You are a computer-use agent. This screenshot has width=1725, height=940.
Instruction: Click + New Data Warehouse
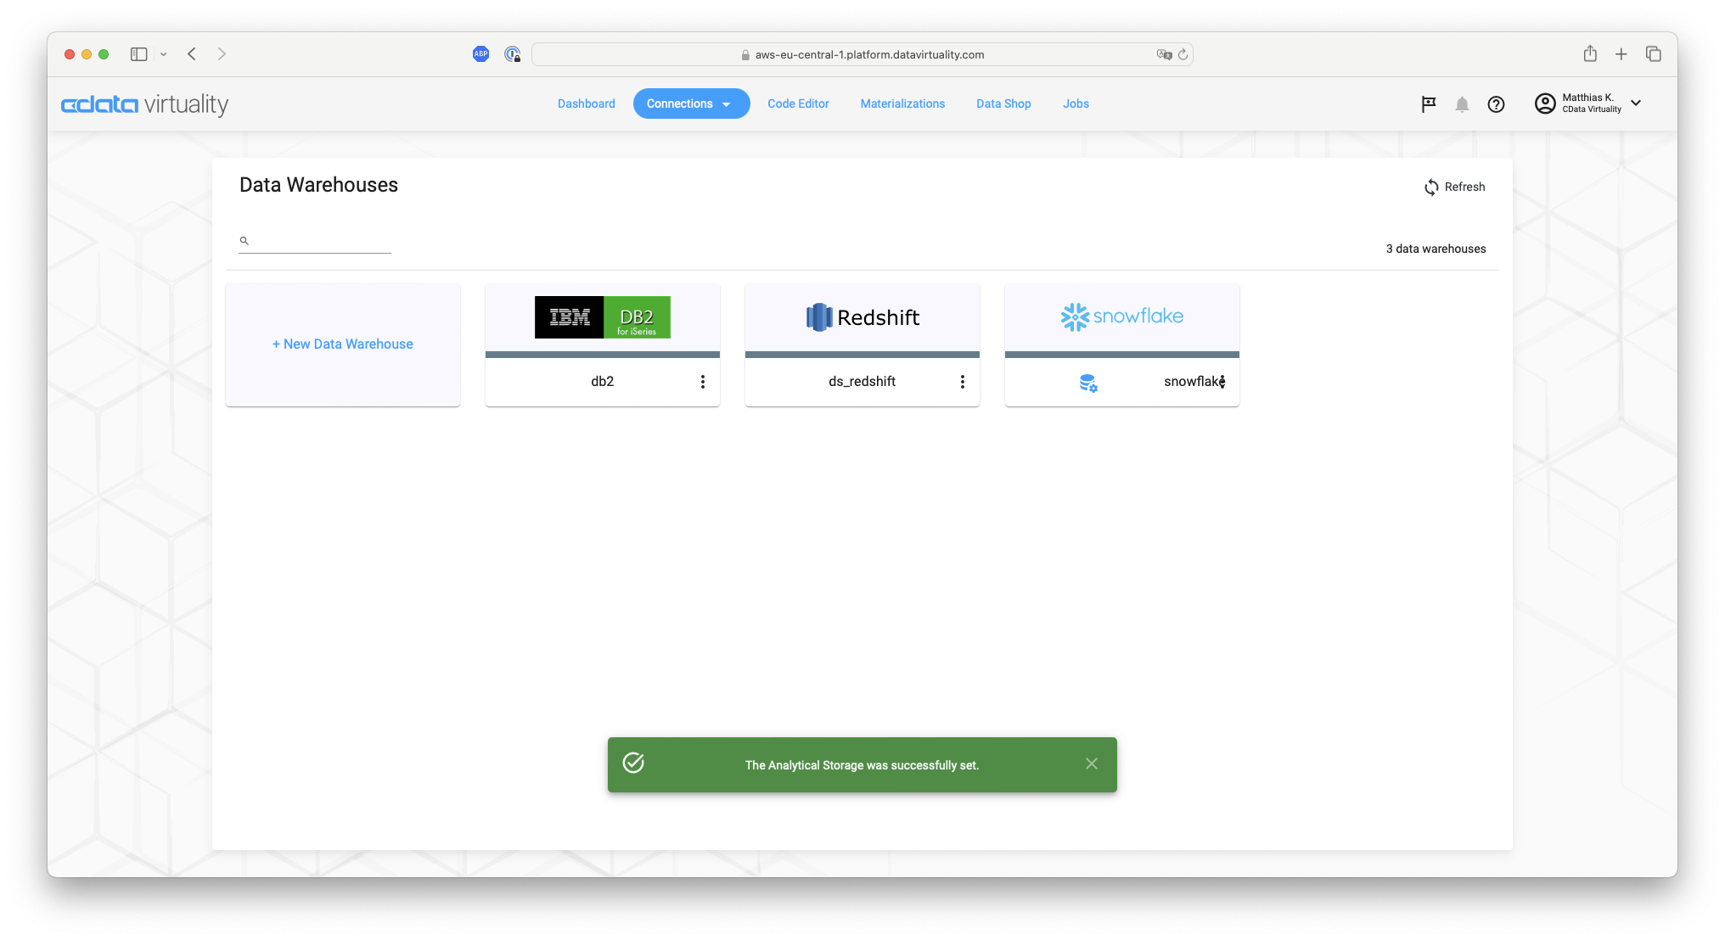343,344
